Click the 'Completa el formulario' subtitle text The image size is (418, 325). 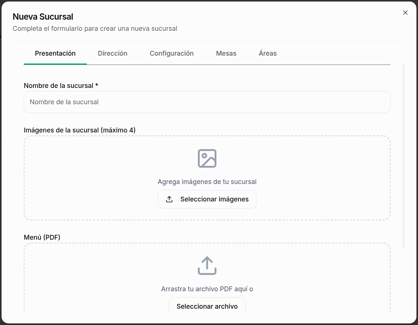[x=95, y=29]
